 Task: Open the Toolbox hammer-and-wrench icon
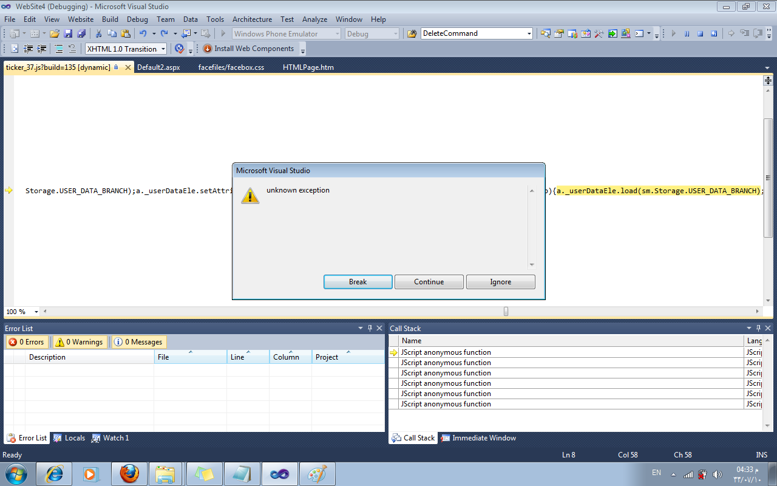[x=599, y=34]
